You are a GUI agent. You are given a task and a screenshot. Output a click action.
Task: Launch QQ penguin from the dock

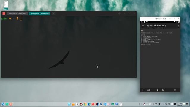pyautogui.click(x=81, y=104)
